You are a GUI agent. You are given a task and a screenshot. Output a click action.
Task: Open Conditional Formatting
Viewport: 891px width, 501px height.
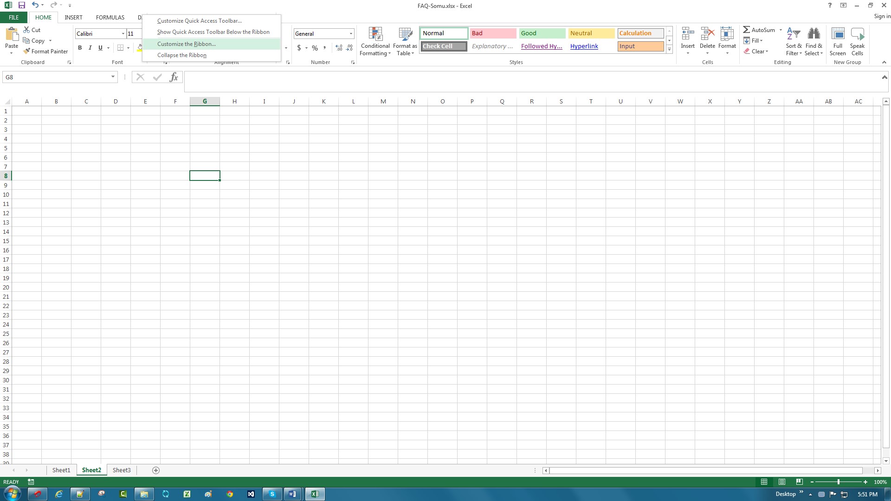375,41
